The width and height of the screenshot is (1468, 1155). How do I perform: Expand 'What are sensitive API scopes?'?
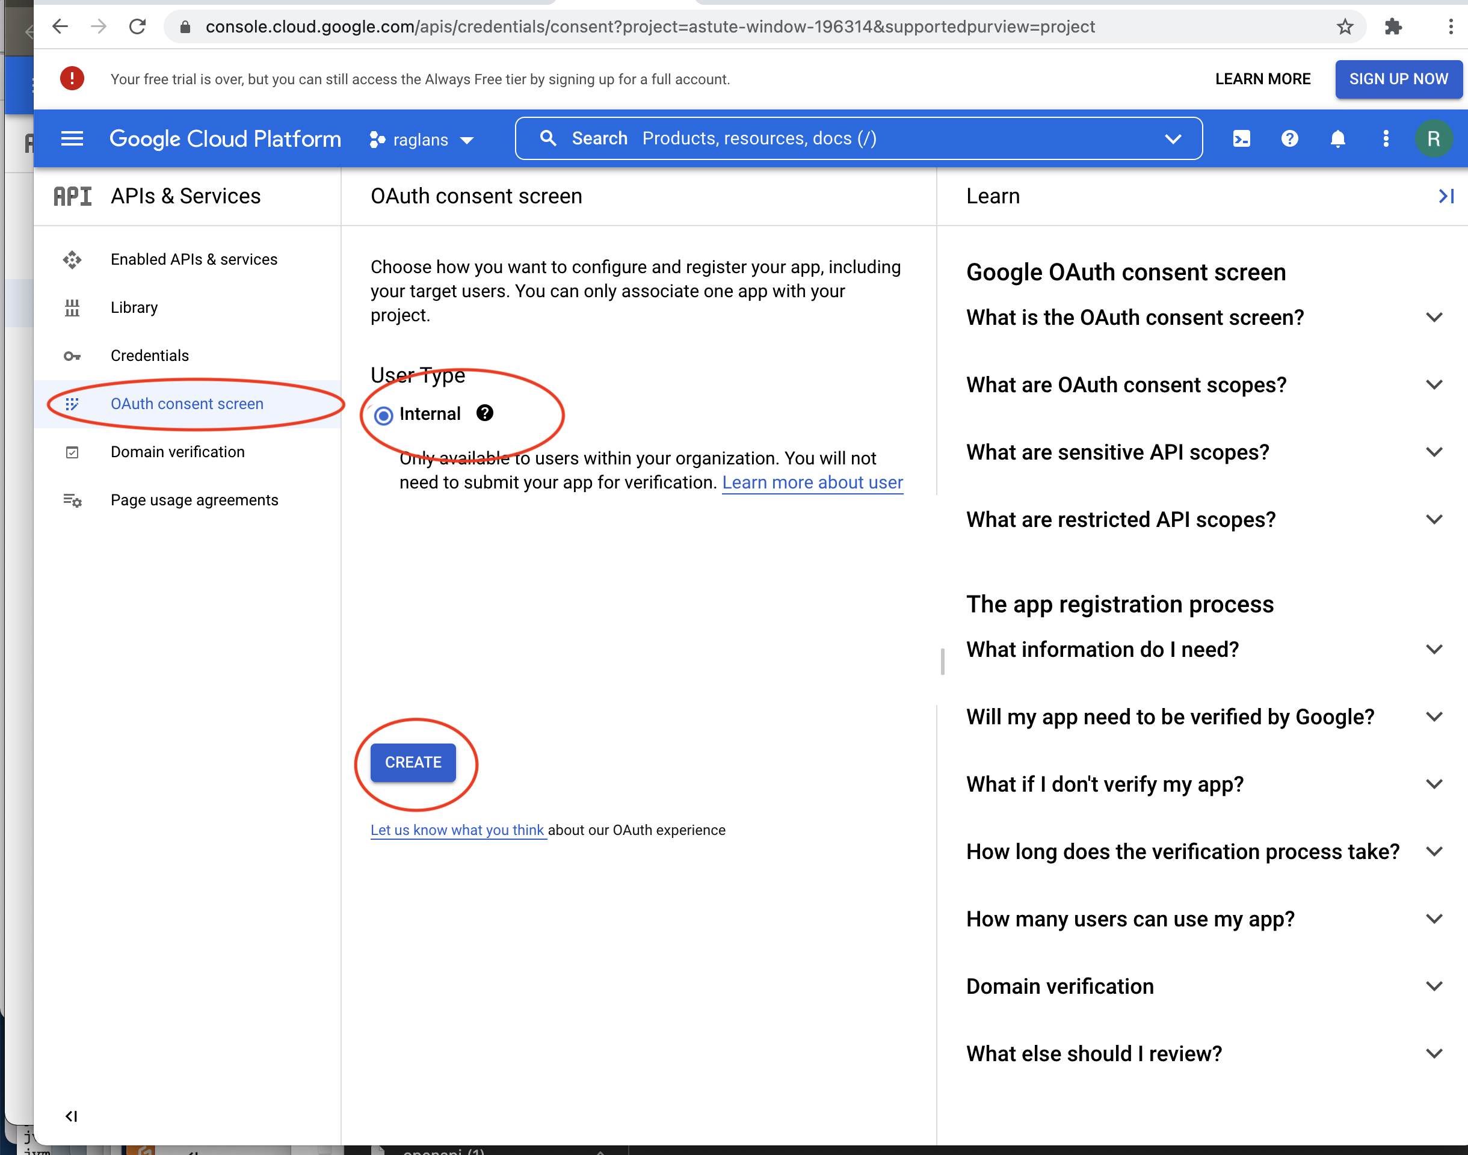tap(1434, 452)
